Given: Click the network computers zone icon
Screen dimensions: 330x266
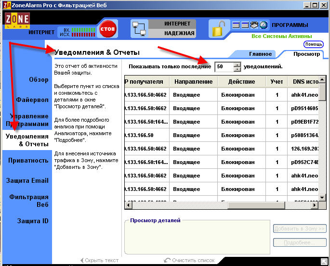Looking at the screenshot, I should (x=139, y=29).
